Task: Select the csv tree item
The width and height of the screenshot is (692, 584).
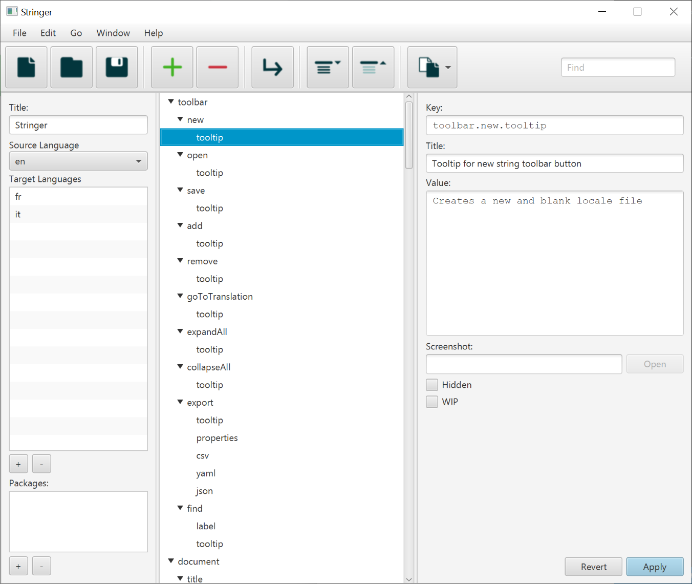Action: click(x=282, y=455)
